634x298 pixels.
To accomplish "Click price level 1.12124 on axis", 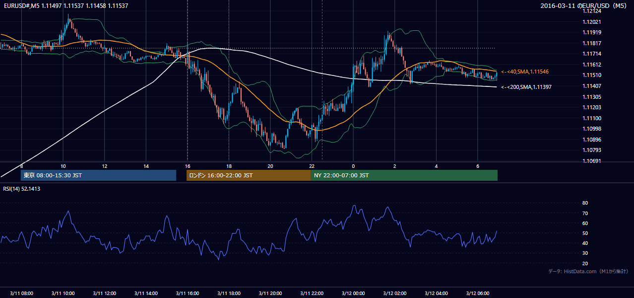I will coord(591,11).
